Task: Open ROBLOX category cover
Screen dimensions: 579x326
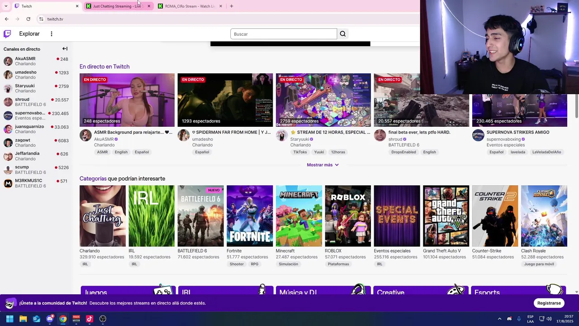Action: point(348,216)
